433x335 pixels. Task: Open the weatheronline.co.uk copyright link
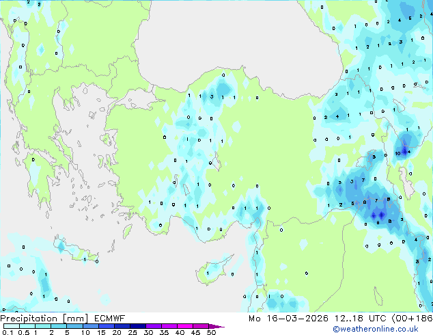pyautogui.click(x=375, y=329)
